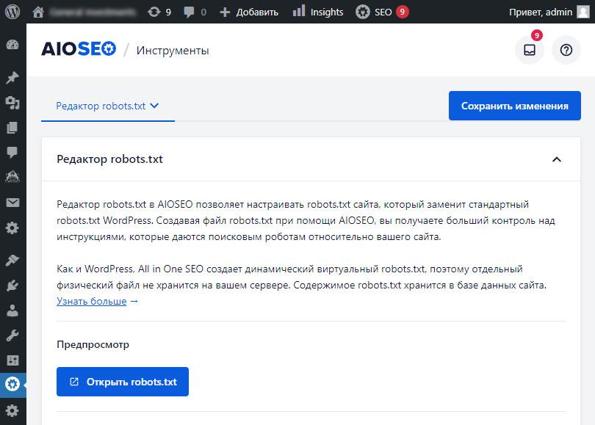The width and height of the screenshot is (595, 425).
Task: Click the AIOSEO logo in header
Action: click(79, 49)
